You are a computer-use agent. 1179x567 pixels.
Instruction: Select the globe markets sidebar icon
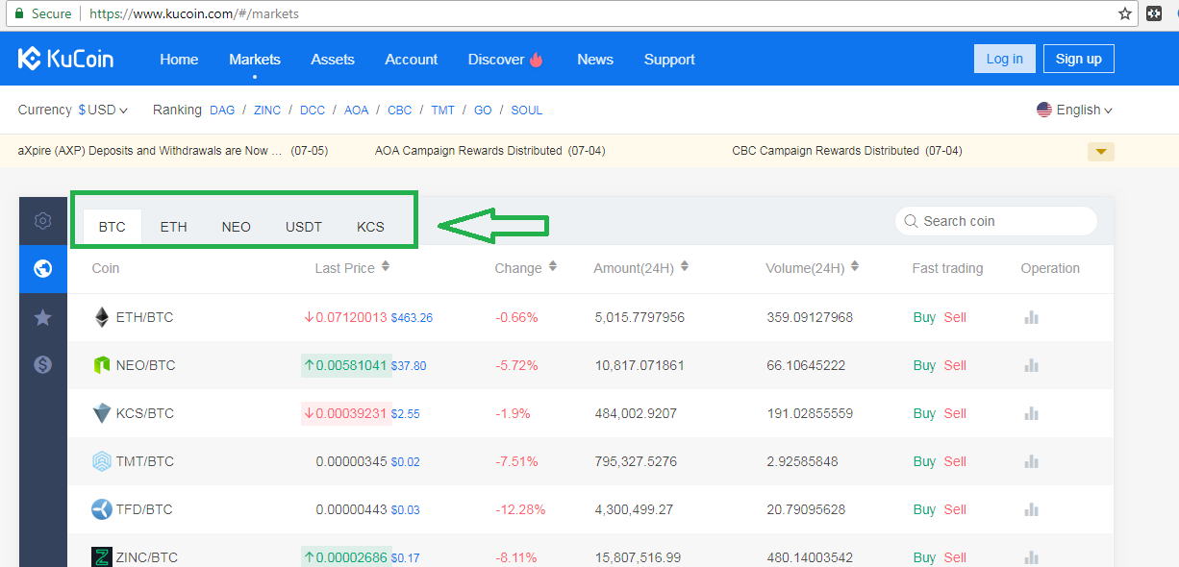42,269
